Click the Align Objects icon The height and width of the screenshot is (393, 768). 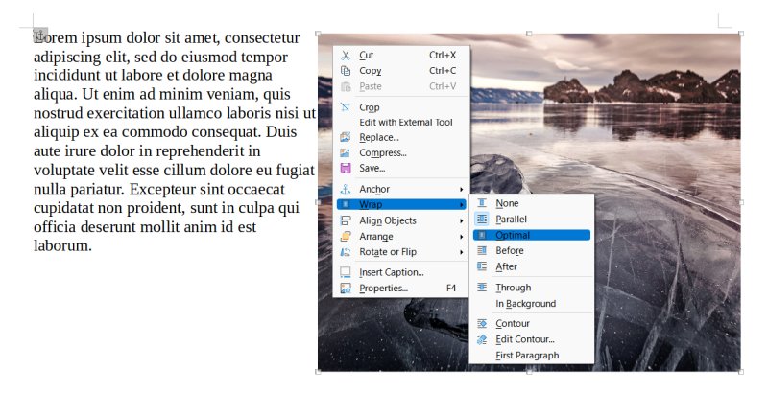346,220
